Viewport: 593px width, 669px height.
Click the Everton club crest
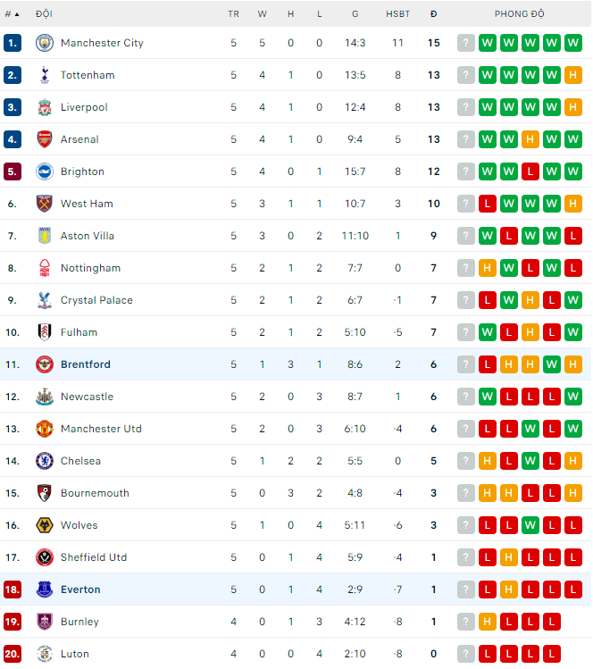(45, 590)
